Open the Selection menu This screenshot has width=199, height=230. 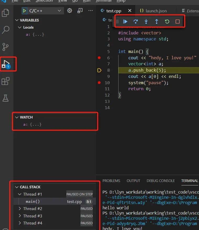[44, 1]
